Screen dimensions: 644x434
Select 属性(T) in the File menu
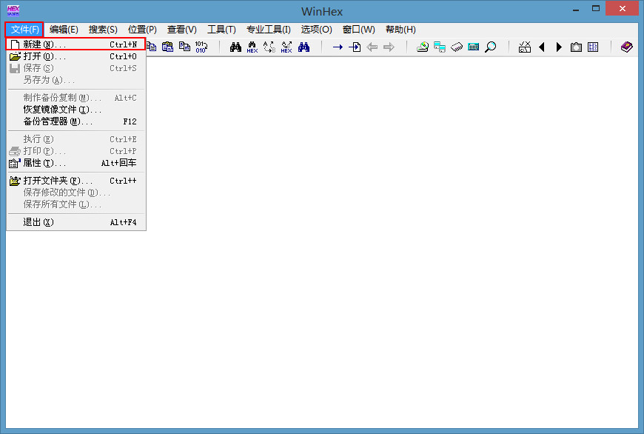point(76,163)
